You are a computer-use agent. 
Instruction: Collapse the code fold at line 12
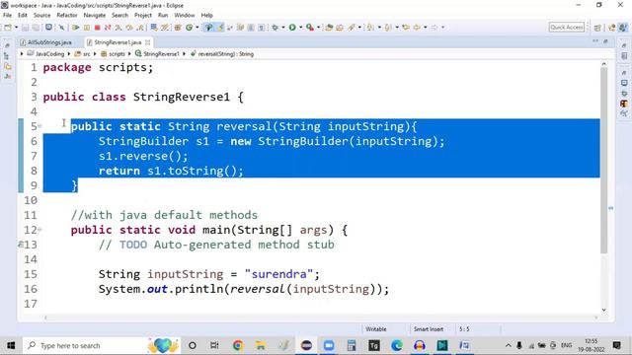coord(39,230)
